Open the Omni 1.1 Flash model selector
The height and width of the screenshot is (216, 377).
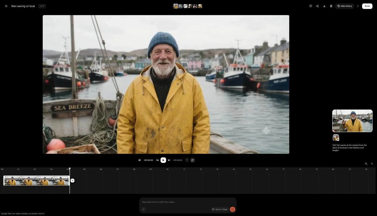pyautogui.click(x=220, y=209)
